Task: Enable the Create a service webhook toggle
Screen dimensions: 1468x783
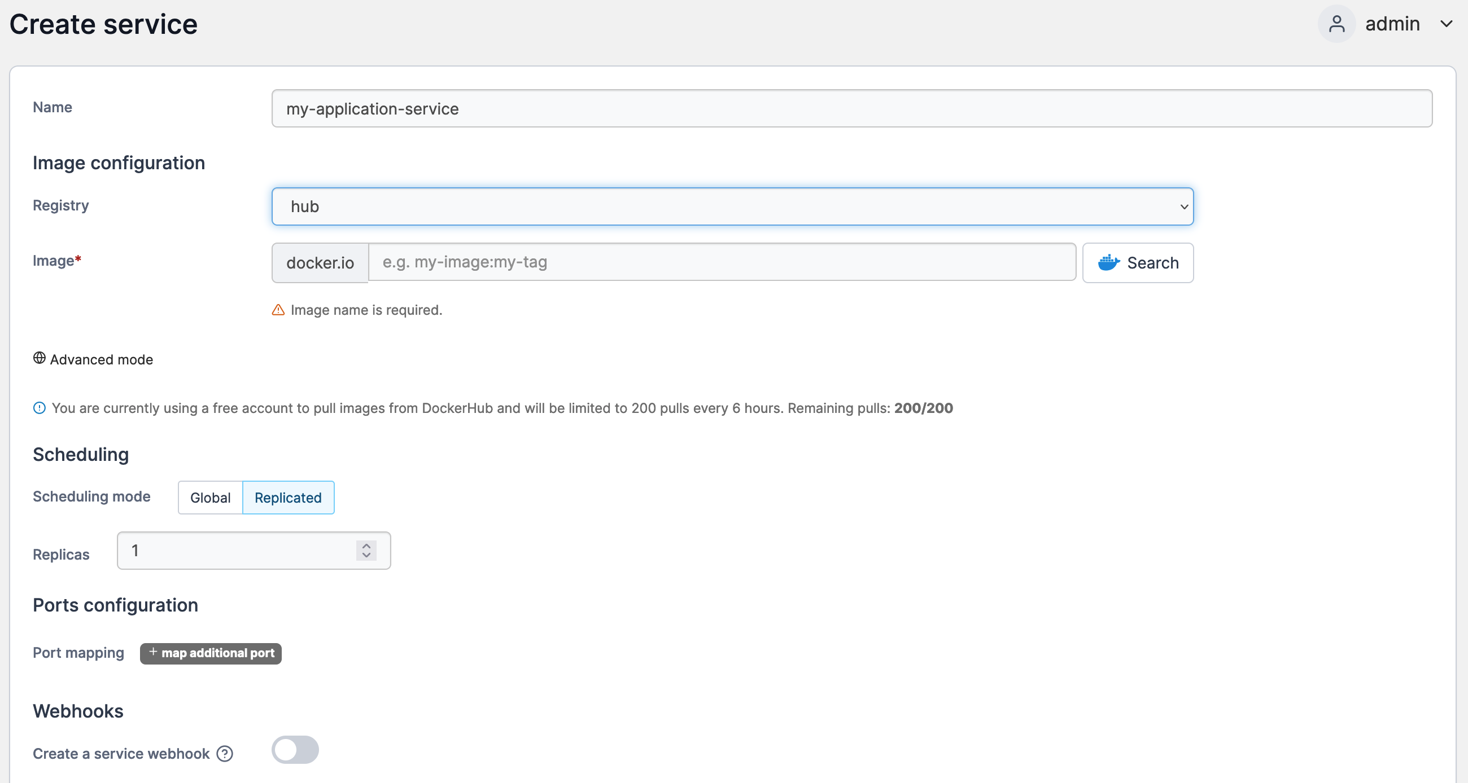Action: [x=295, y=749]
